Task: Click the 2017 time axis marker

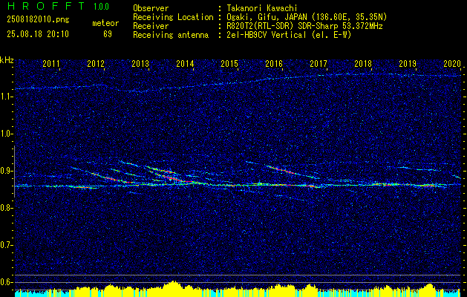Action: click(x=319, y=63)
